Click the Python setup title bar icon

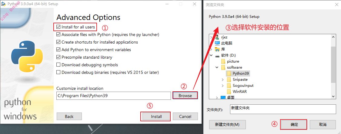point(3,4)
